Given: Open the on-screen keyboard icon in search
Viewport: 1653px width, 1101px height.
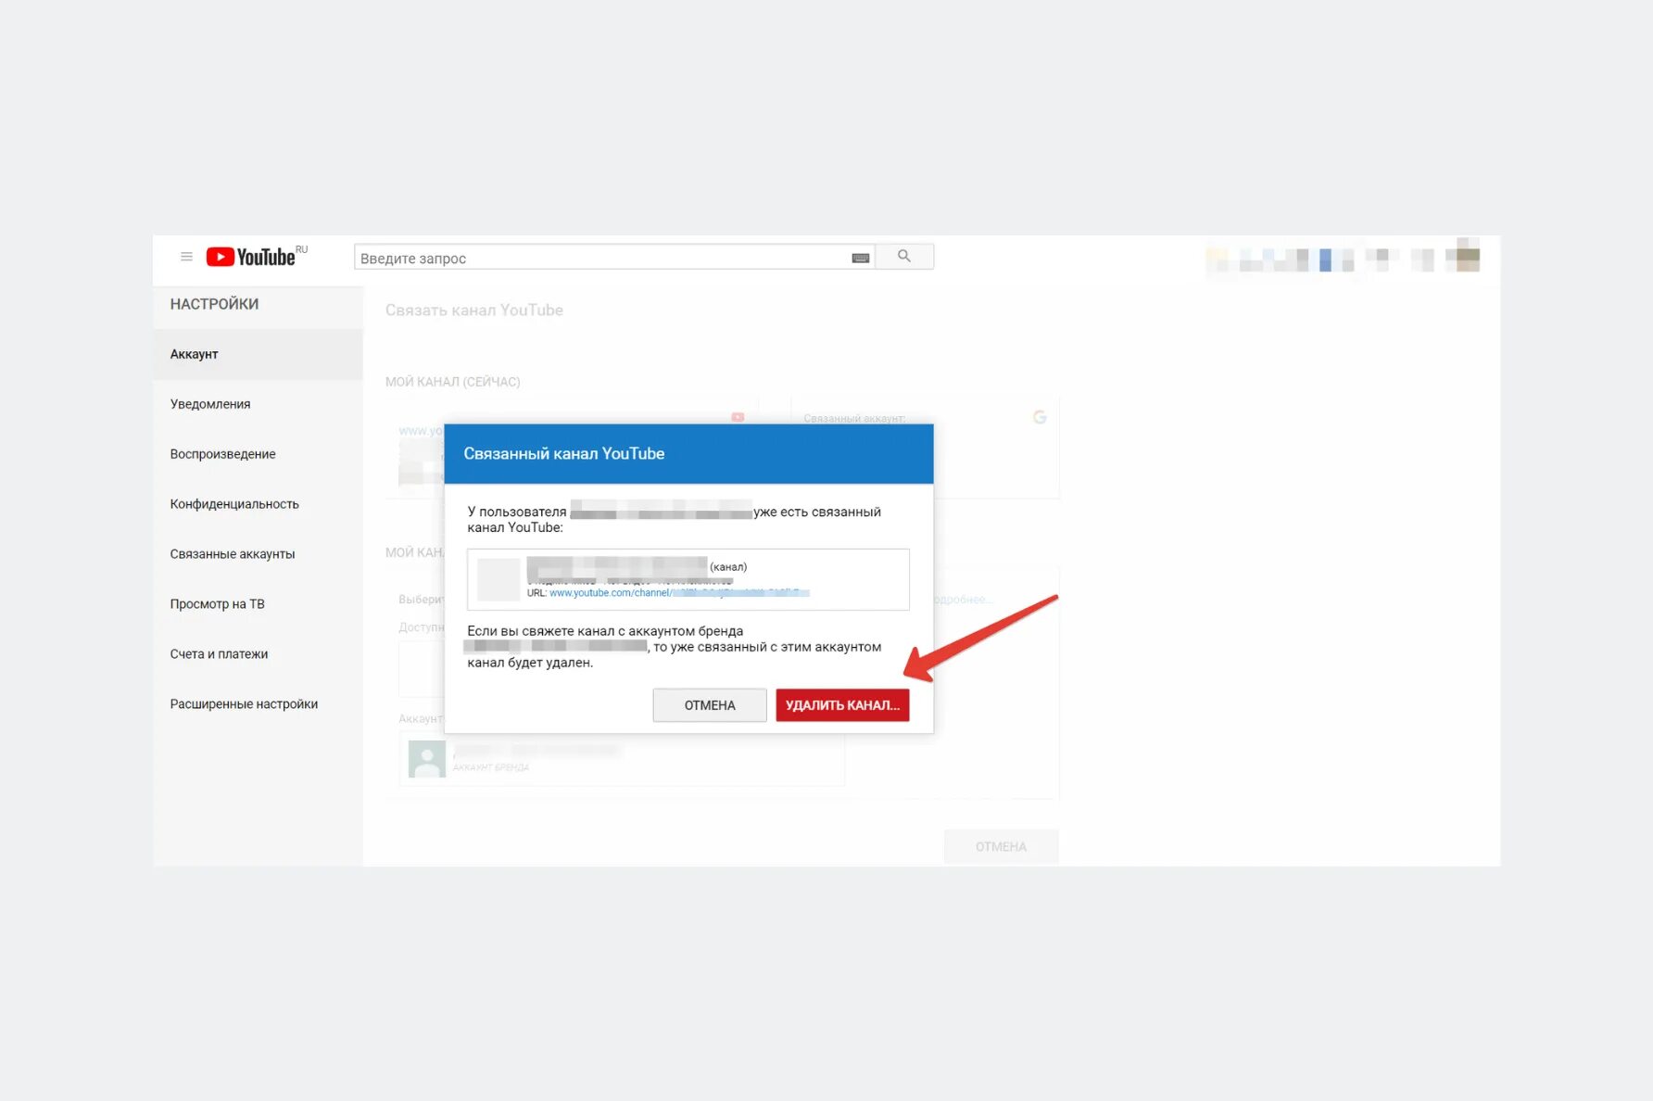Looking at the screenshot, I should coord(860,258).
